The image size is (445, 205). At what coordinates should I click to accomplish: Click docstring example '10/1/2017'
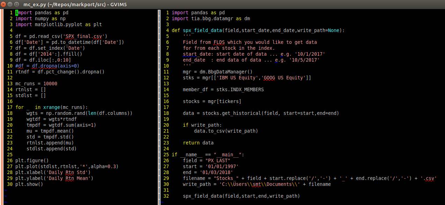310,54
